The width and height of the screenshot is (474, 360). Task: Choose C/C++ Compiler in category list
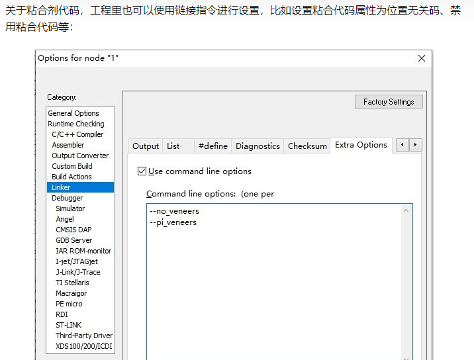[x=77, y=134]
